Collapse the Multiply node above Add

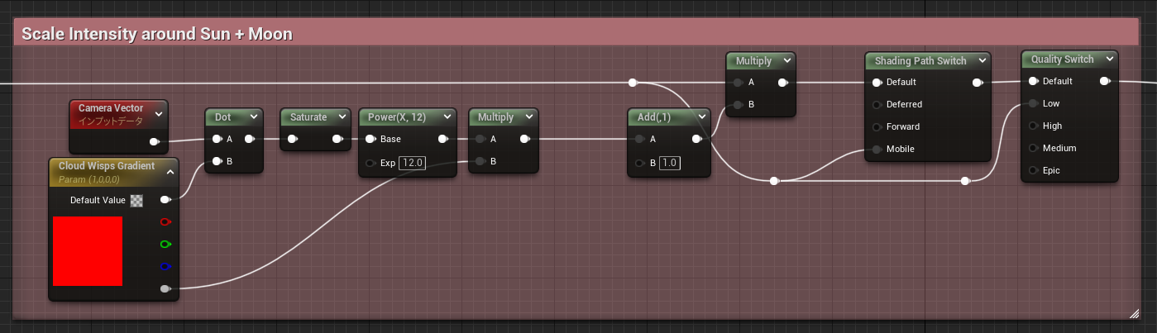(x=786, y=60)
